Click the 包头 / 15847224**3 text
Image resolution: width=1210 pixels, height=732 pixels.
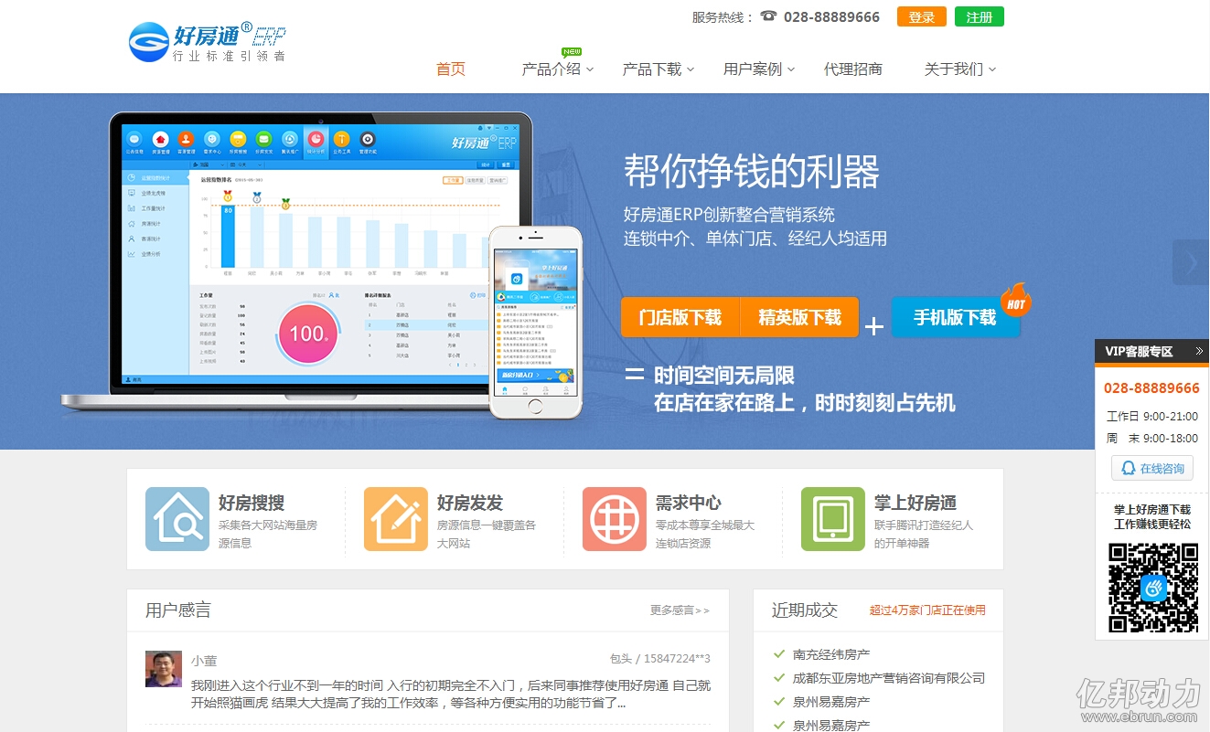pyautogui.click(x=660, y=659)
